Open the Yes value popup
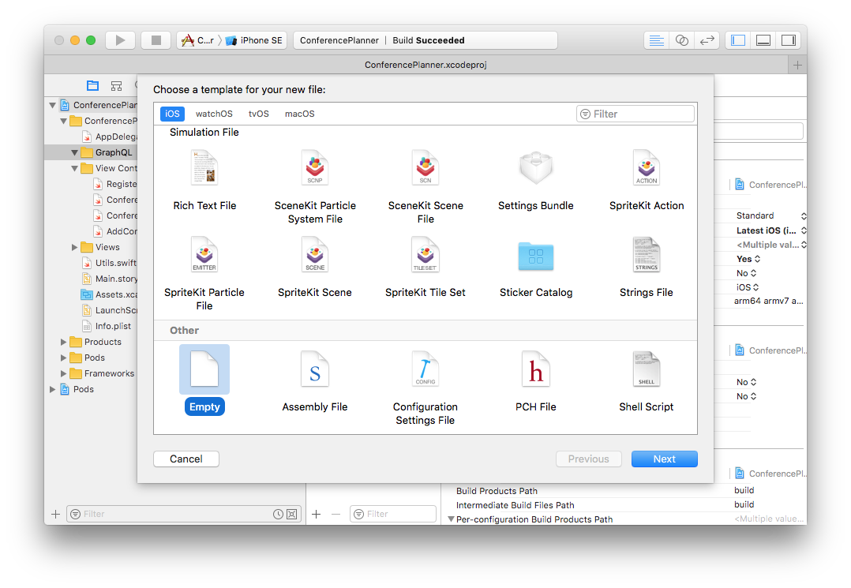The height and width of the screenshot is (588, 851). [748, 259]
